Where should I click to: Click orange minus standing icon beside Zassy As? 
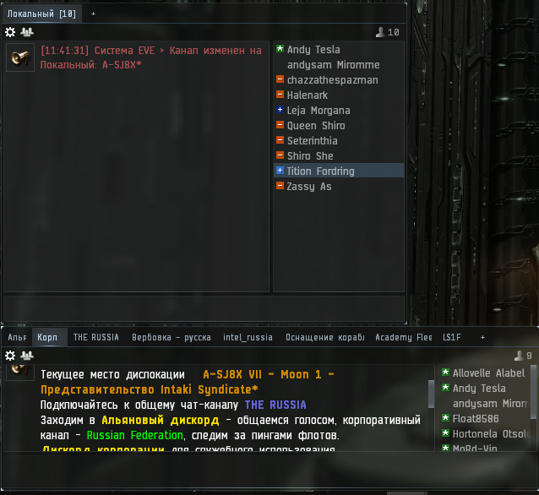[x=280, y=186]
